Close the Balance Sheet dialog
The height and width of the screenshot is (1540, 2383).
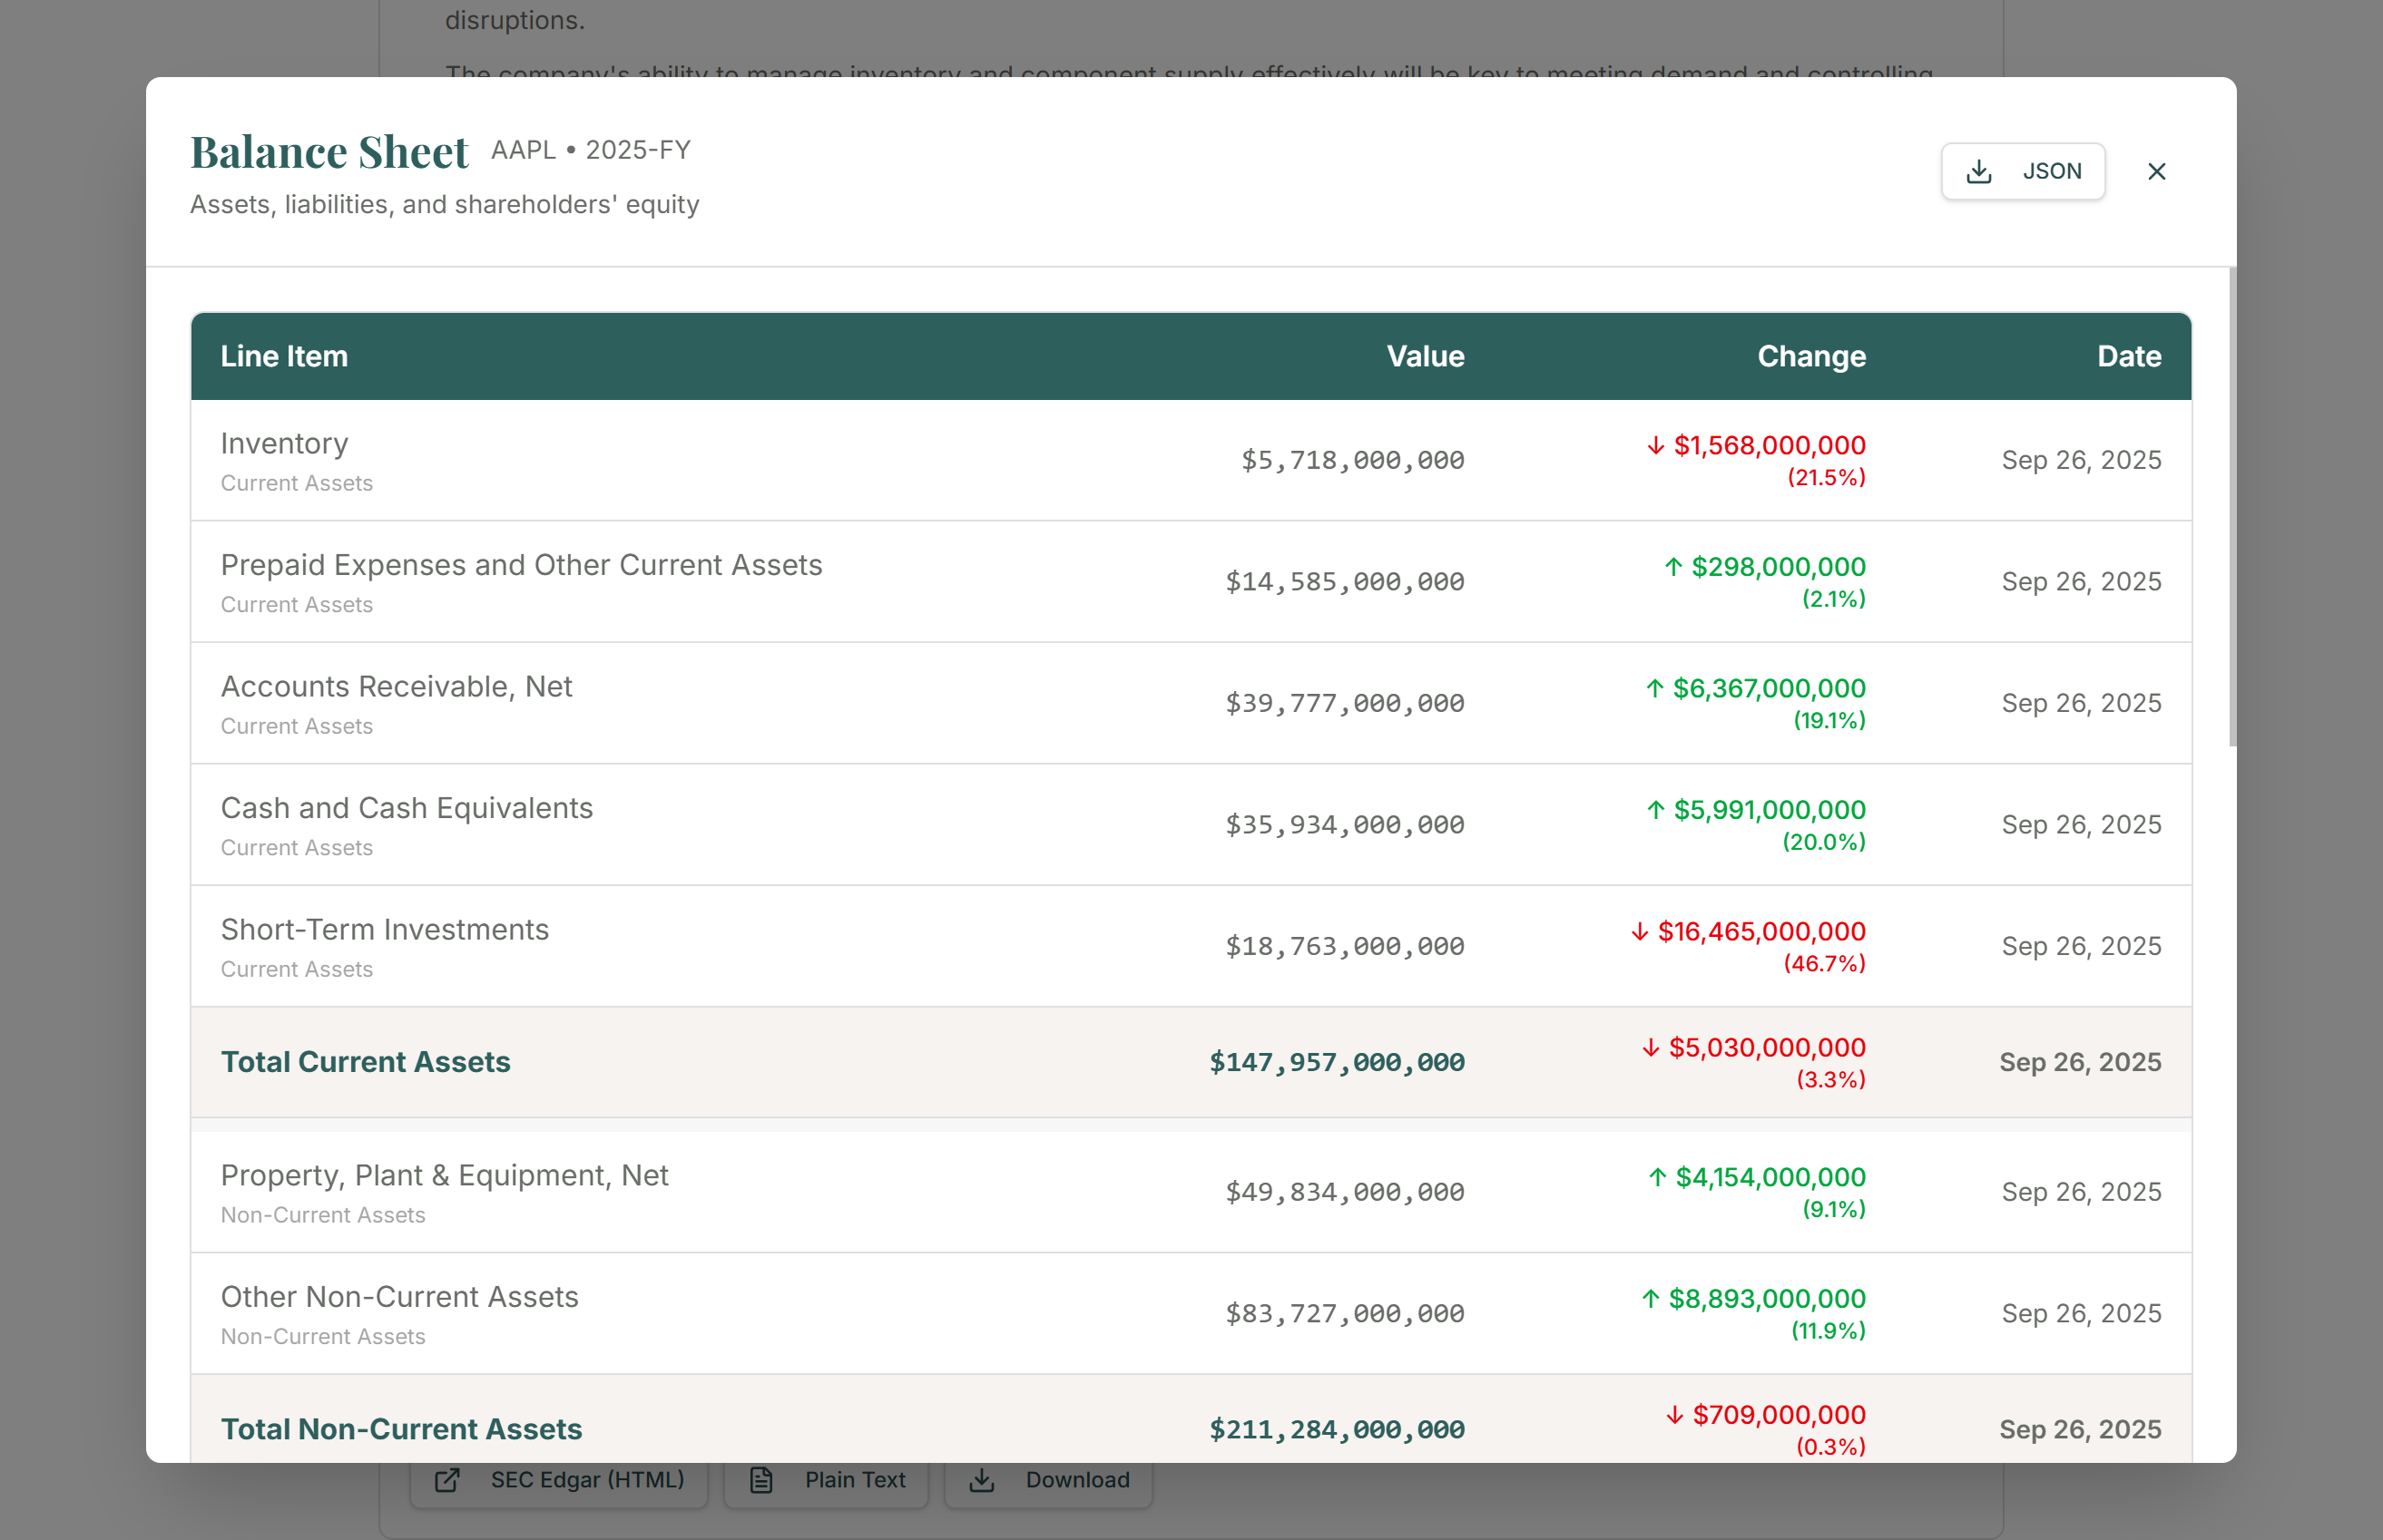pos(2157,171)
